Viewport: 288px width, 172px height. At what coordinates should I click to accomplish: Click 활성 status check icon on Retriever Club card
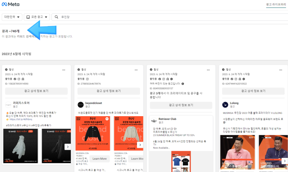point(151,70)
